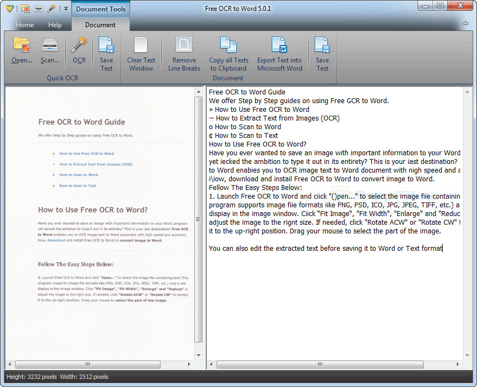The height and width of the screenshot is (387, 477).
Task: Click image pane scroll left arrow
Action: click(10, 364)
